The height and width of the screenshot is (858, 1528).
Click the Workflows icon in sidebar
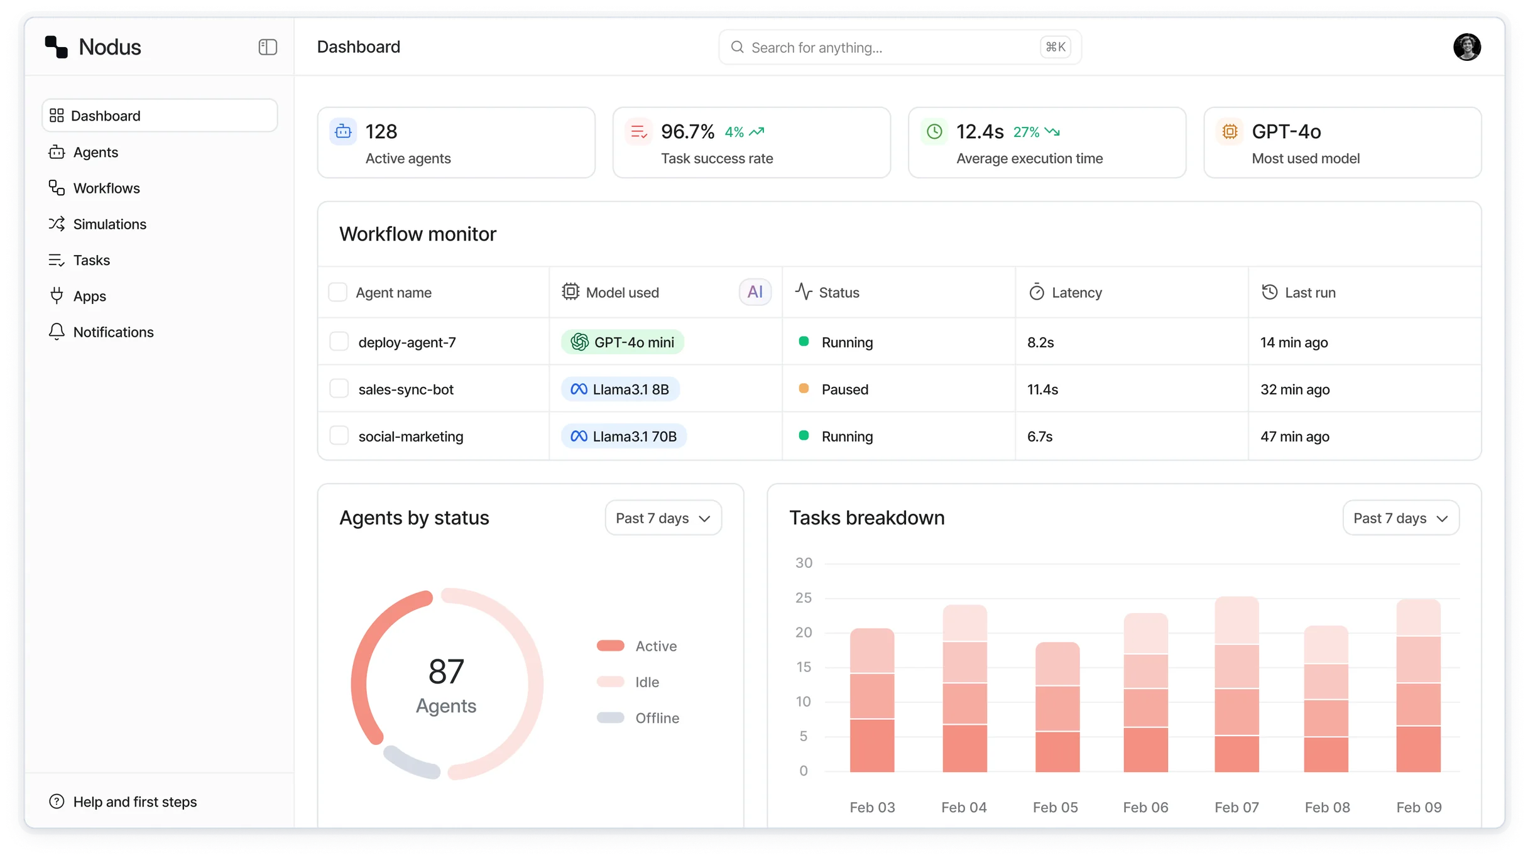(x=57, y=188)
